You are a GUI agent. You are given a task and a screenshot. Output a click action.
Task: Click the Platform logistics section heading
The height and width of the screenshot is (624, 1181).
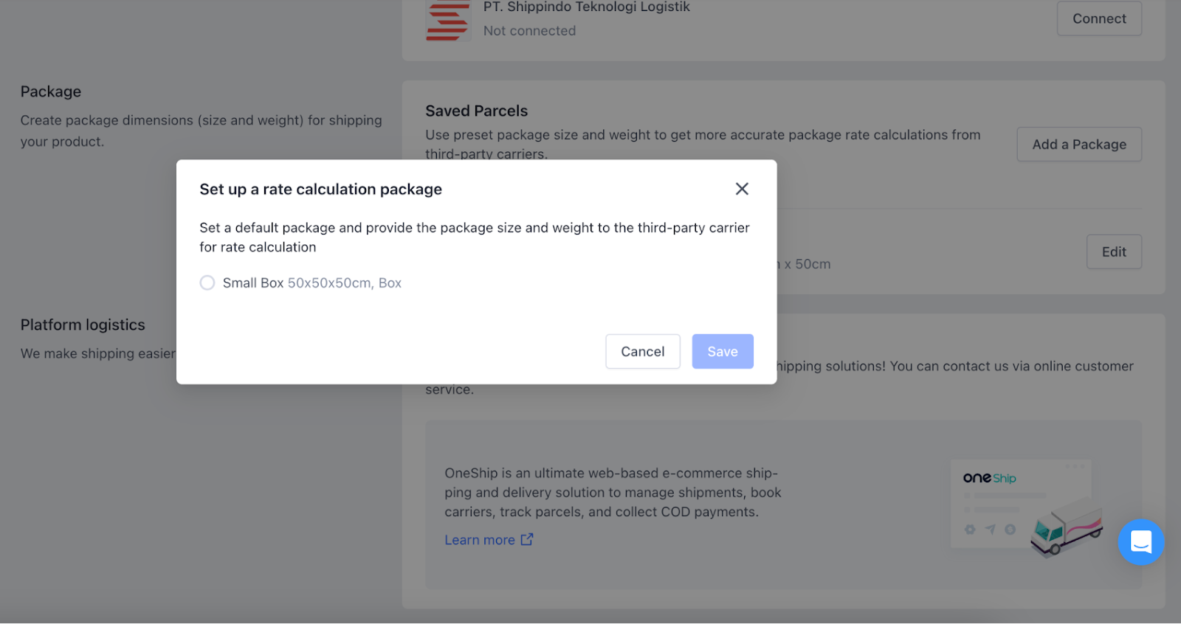click(83, 325)
